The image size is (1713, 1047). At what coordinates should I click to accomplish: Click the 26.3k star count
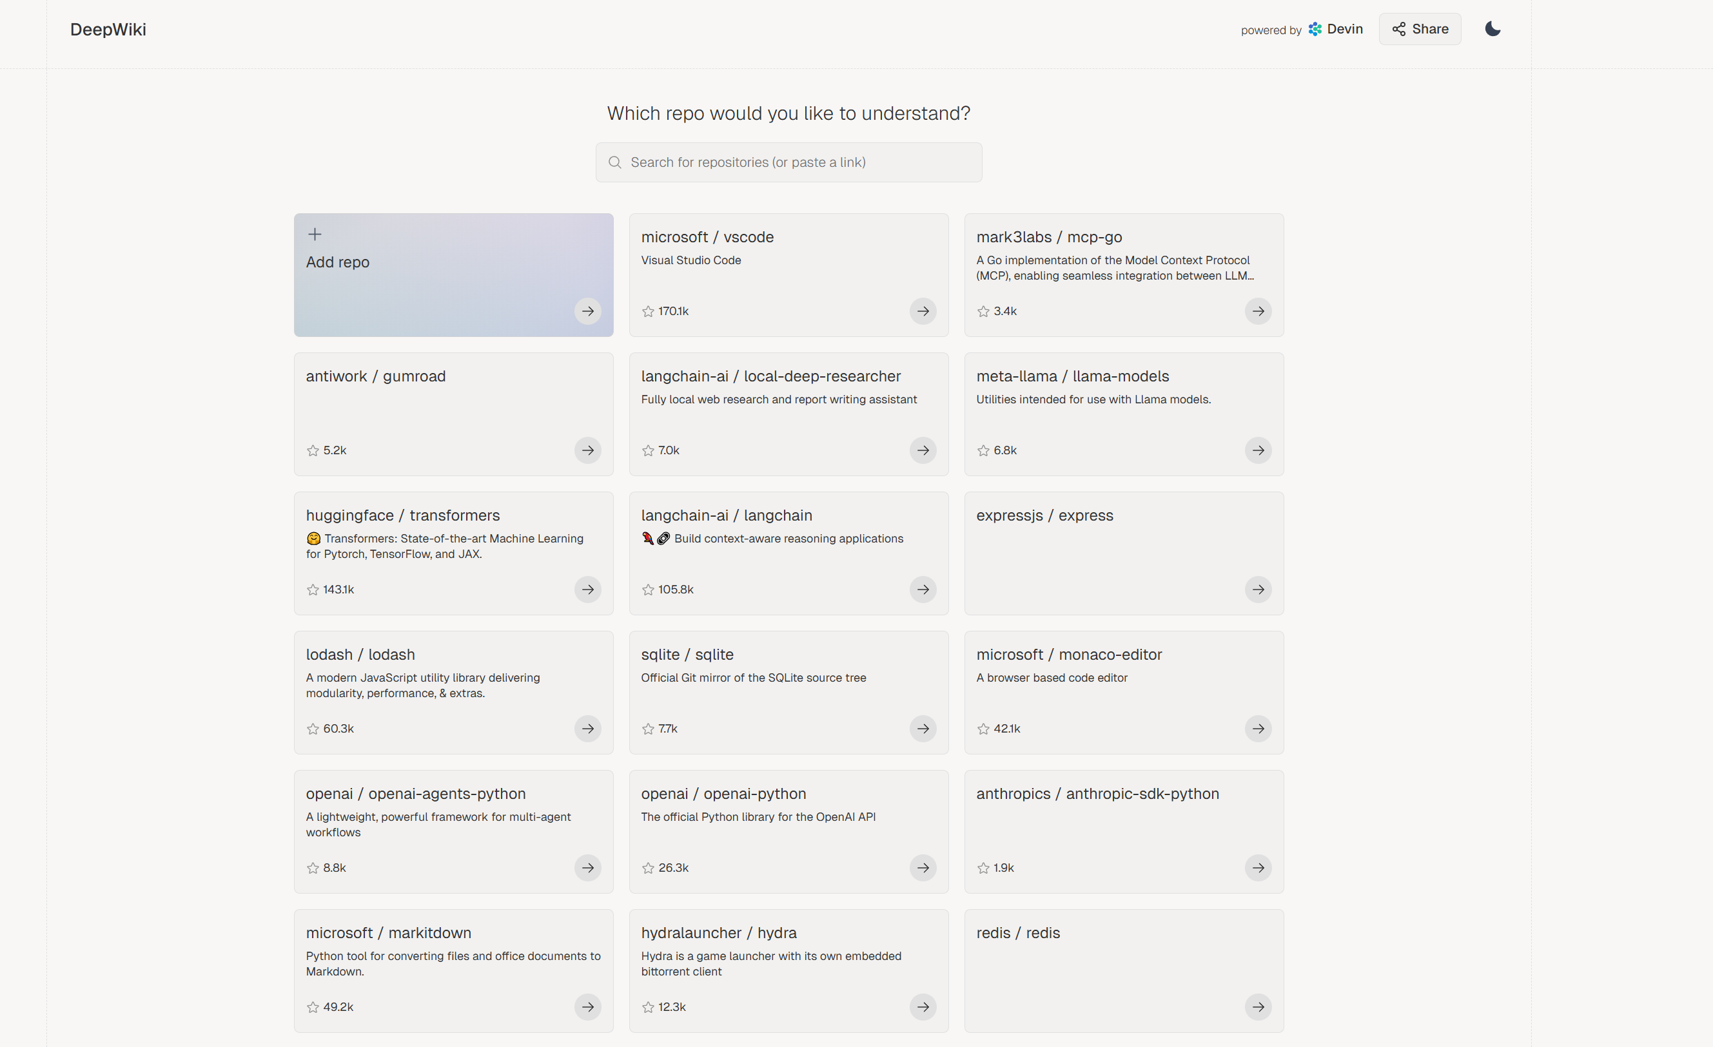(x=673, y=868)
